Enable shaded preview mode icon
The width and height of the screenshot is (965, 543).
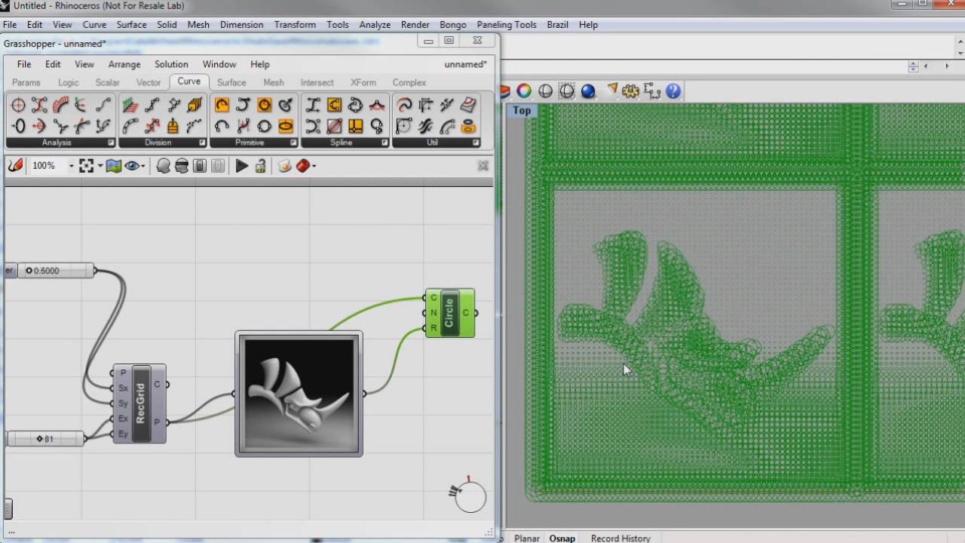200,165
